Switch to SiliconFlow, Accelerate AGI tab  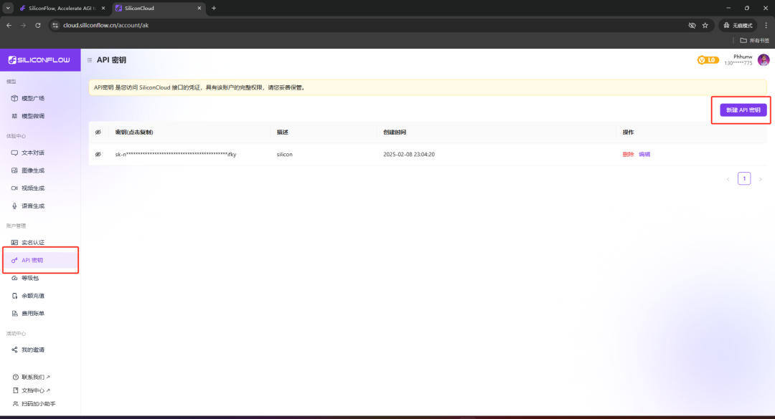pyautogui.click(x=62, y=8)
